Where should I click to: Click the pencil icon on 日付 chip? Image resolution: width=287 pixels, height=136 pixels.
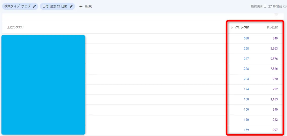point(71,6)
